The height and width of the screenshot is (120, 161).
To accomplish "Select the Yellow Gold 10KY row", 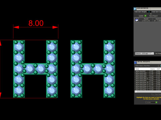I will (148, 73).
